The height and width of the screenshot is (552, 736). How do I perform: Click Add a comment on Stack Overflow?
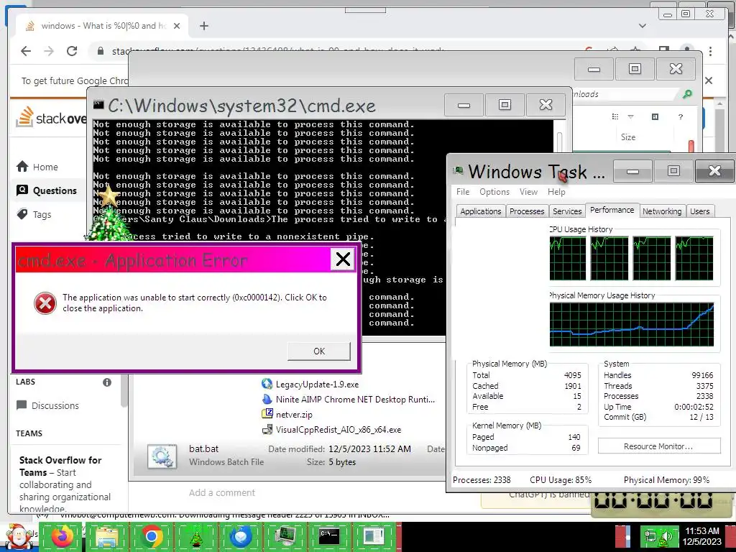(221, 492)
